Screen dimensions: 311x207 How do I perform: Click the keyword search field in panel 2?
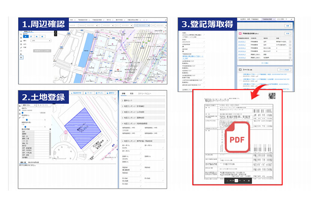44,105
